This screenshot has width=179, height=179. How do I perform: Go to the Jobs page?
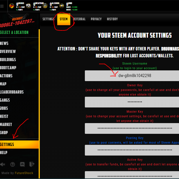tap(4, 108)
